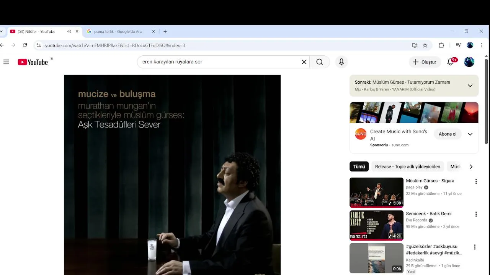Viewport: 490px width, 275px height.
Task: Open the Eva Records channel
Action: (416, 220)
